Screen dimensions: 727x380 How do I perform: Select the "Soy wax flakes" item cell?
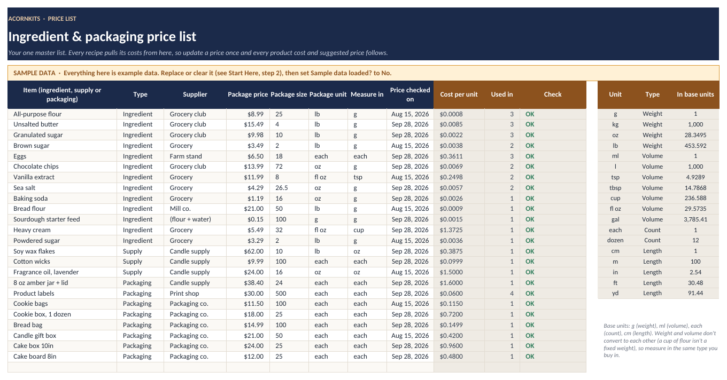point(62,251)
